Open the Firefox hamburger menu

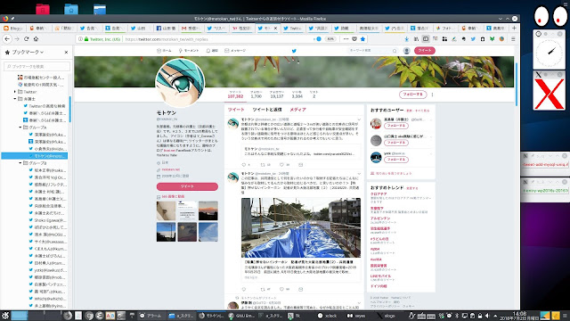point(513,39)
